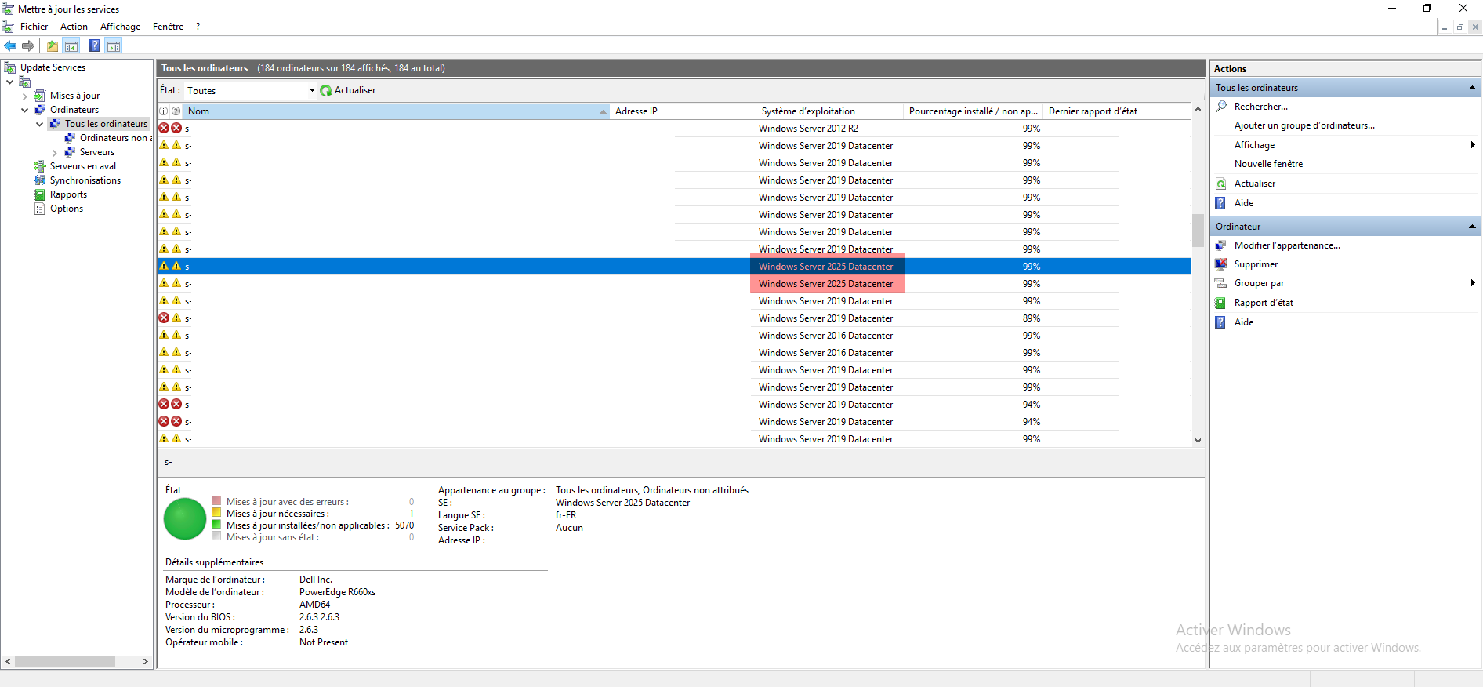The height and width of the screenshot is (687, 1483).
Task: Click the Supprimer icon in Ordinateur actions
Action: tap(1220, 264)
